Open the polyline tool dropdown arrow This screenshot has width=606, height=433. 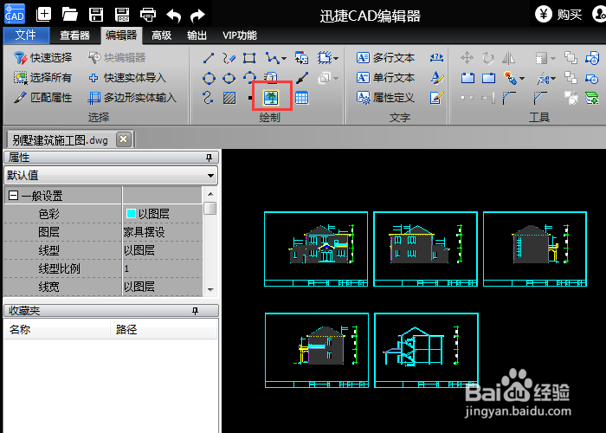[x=284, y=59]
